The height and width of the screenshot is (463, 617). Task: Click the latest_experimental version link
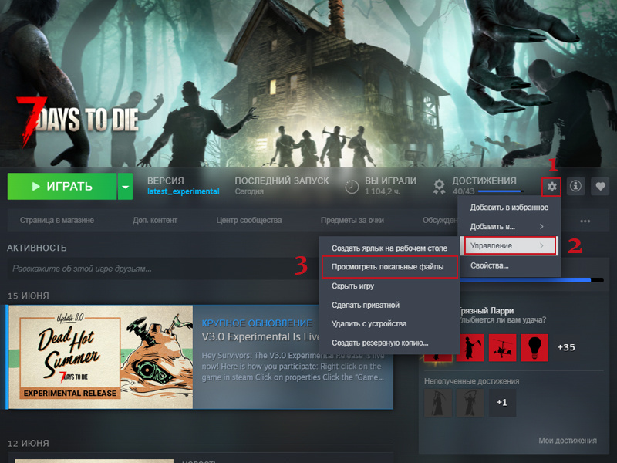pyautogui.click(x=184, y=191)
